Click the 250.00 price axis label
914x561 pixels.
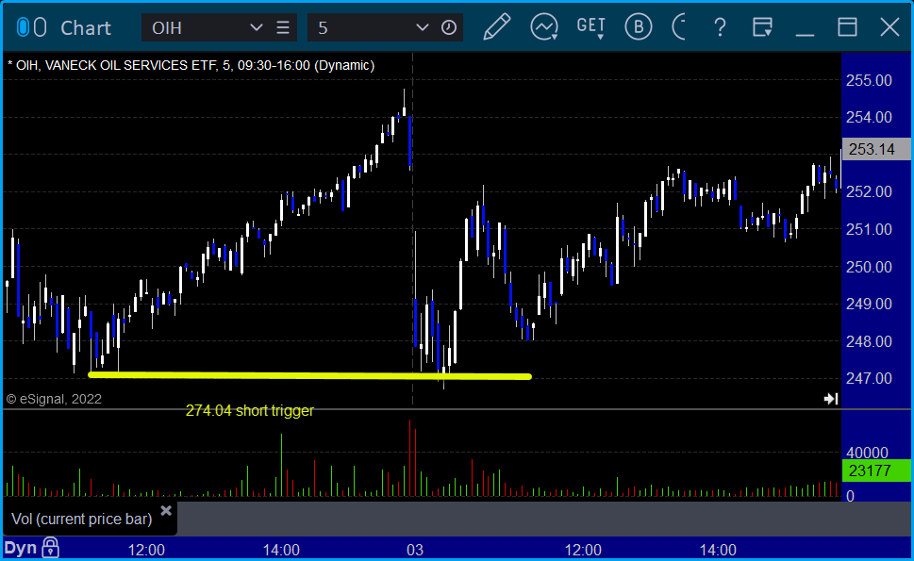pyautogui.click(x=869, y=267)
